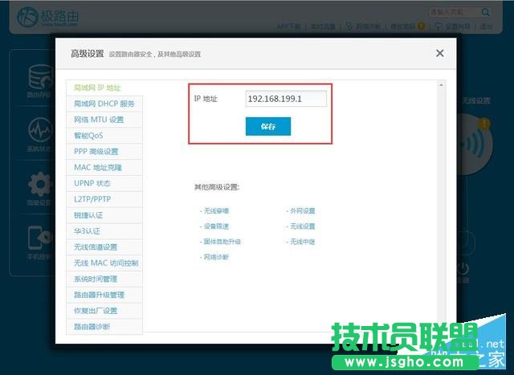Open 局域网 DHCP 服务 settings
The height and width of the screenshot is (375, 514).
pyautogui.click(x=104, y=104)
